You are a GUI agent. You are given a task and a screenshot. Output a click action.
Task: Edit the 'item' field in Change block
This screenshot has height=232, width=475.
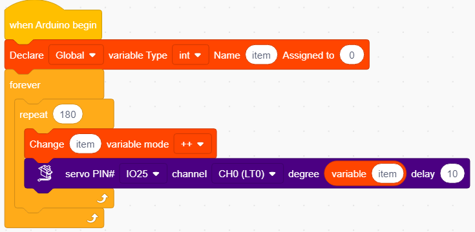[85, 144]
